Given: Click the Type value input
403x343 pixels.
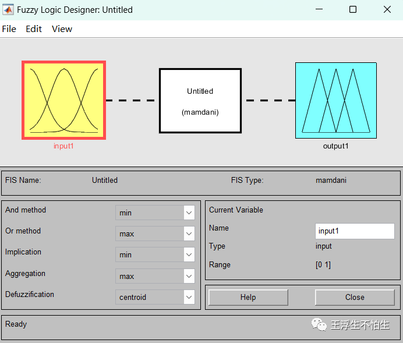Looking at the screenshot, I should pos(324,246).
